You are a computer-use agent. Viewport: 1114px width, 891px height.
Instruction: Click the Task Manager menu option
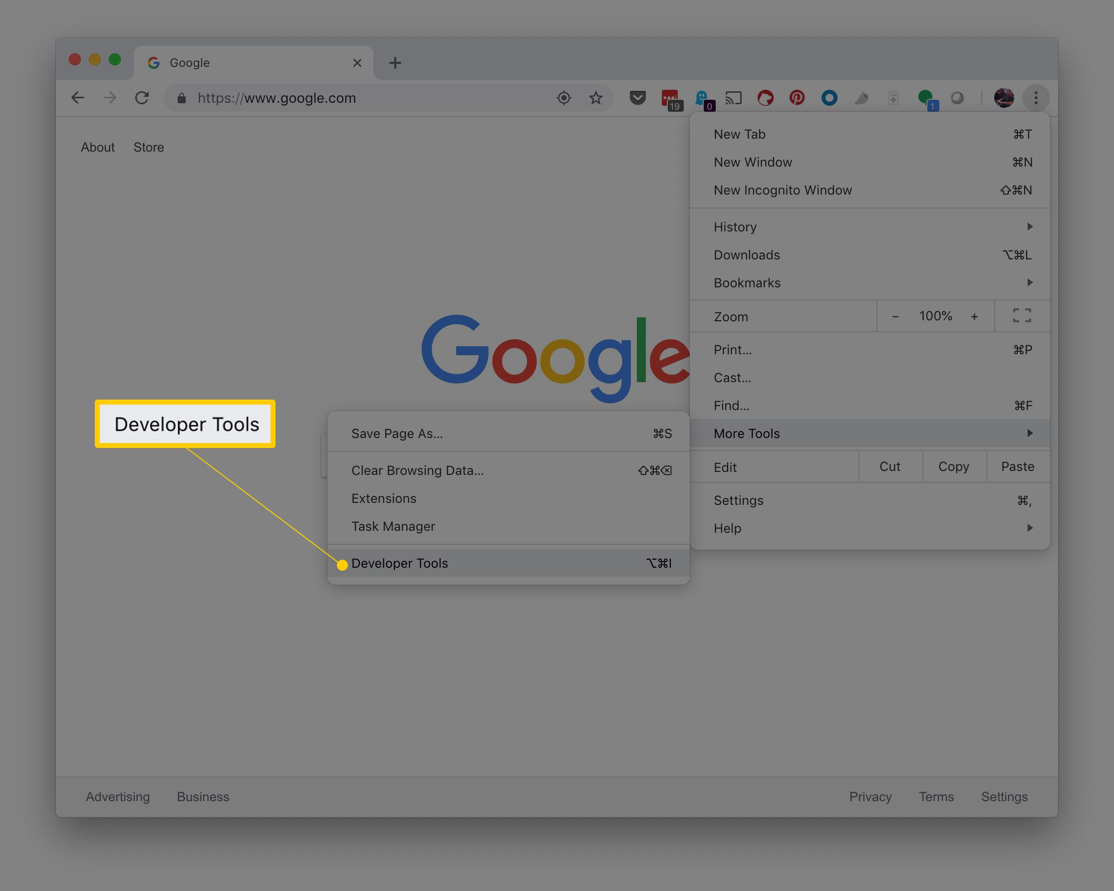[394, 526]
